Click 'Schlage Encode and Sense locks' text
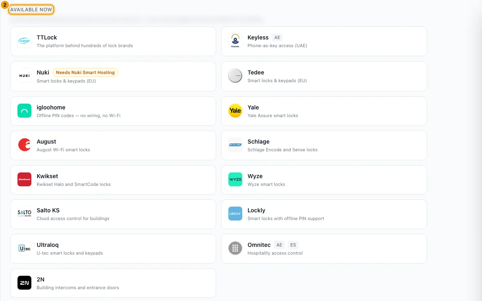This screenshot has height=301, width=482. [283, 150]
